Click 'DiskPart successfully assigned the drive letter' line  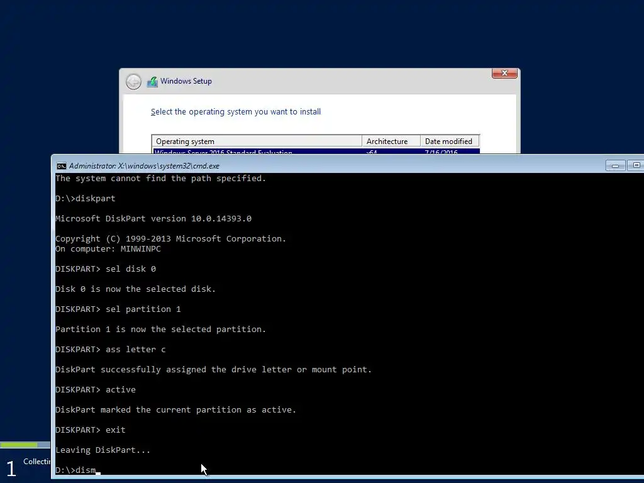(x=214, y=370)
